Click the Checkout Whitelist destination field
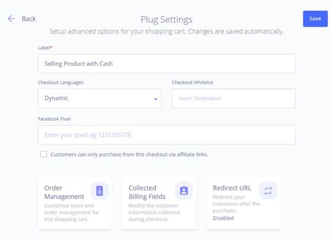 pos(234,98)
